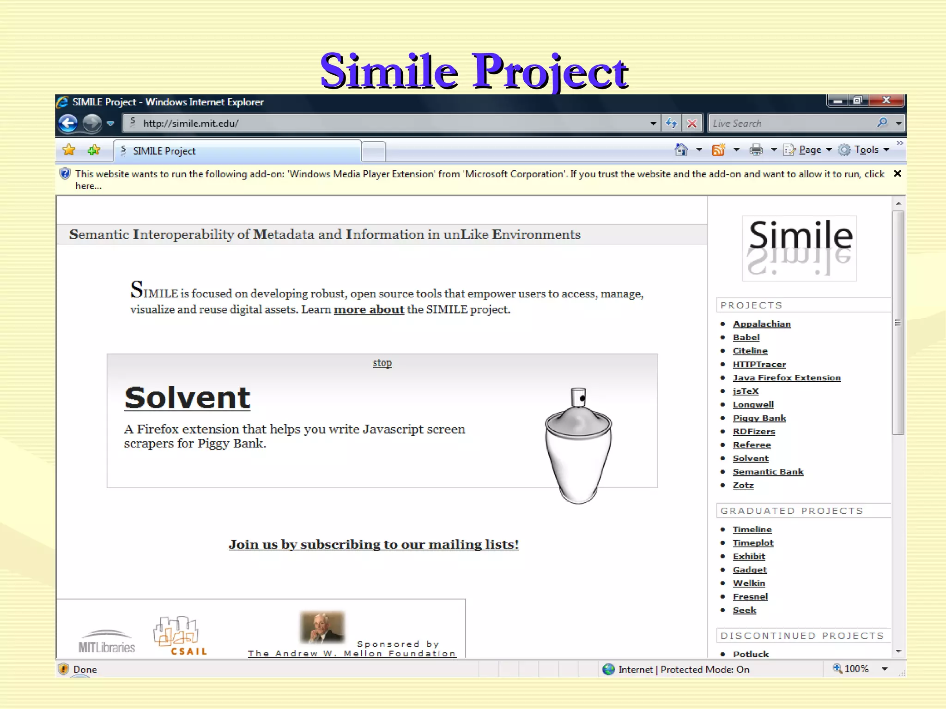This screenshot has width=946, height=709.
Task: Open the Seek graduated project link
Action: click(745, 610)
